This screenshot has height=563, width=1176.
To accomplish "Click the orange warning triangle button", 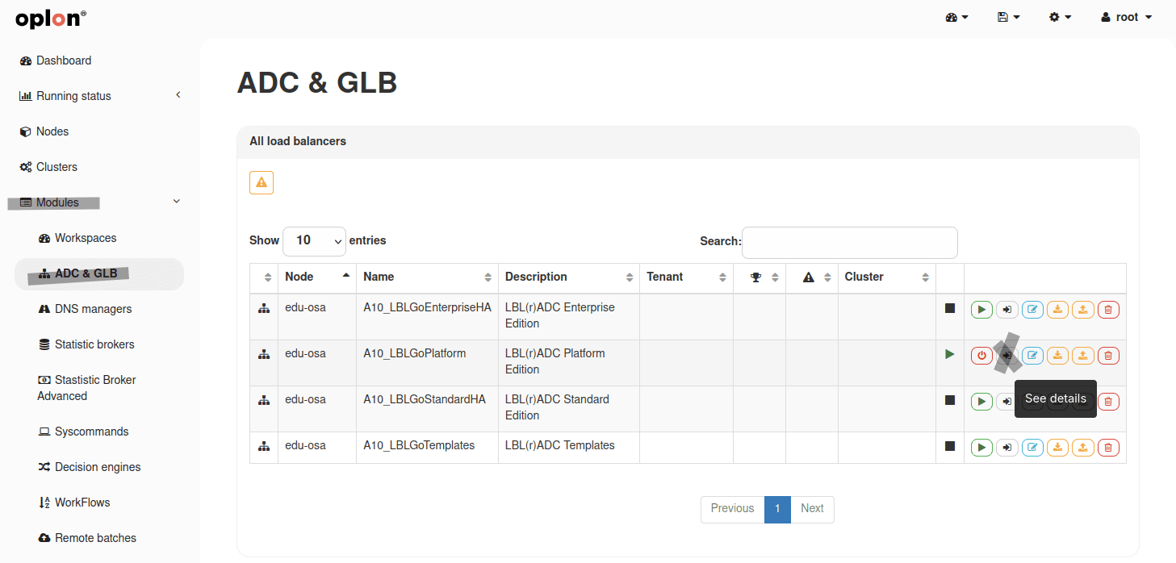I will pyautogui.click(x=262, y=182).
